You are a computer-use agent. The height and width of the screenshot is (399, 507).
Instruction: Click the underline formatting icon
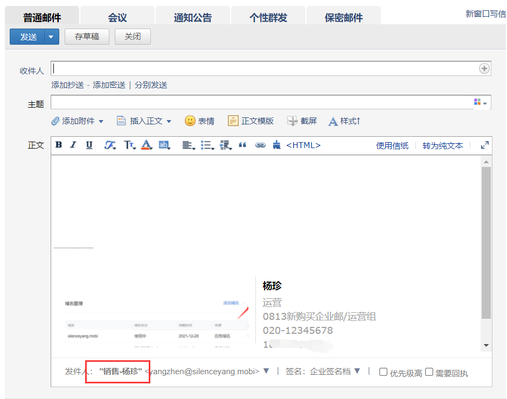click(89, 145)
